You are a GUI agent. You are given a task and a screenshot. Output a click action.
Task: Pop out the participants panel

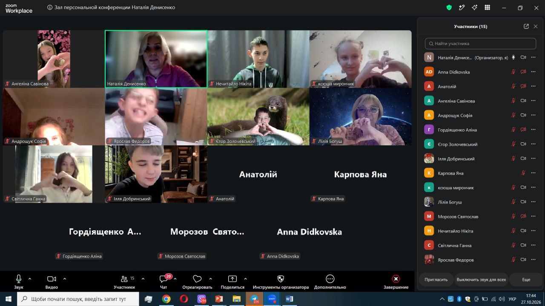point(526,26)
